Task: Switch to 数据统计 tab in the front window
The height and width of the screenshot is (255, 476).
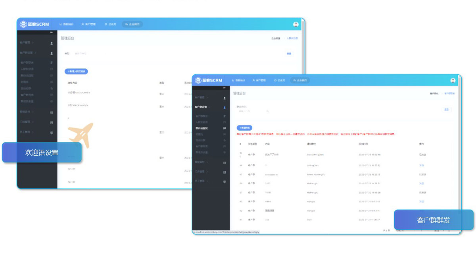Action: pyautogui.click(x=239, y=80)
